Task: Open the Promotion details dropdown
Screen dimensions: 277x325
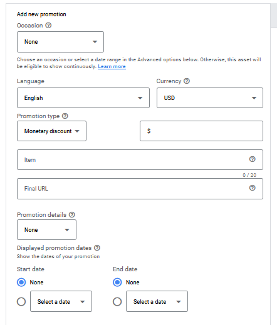Action: (x=46, y=230)
